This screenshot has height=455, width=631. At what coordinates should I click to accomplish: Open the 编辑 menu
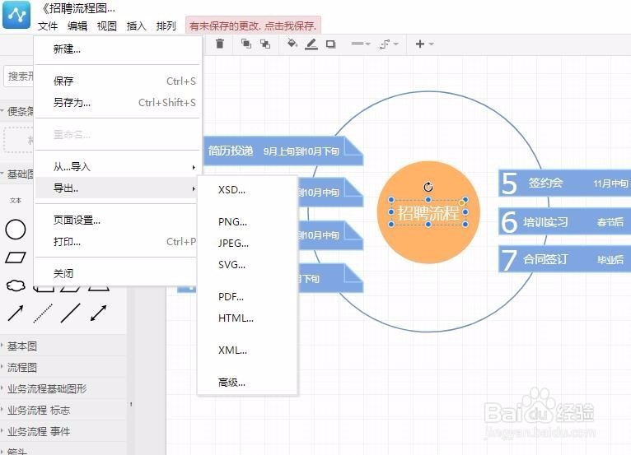pos(77,26)
